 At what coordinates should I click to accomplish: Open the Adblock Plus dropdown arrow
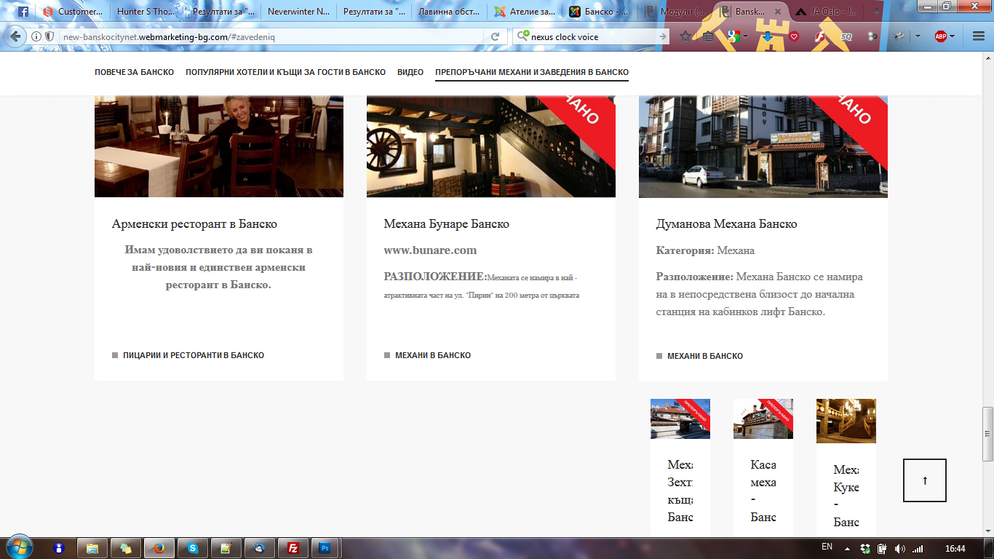tap(953, 36)
